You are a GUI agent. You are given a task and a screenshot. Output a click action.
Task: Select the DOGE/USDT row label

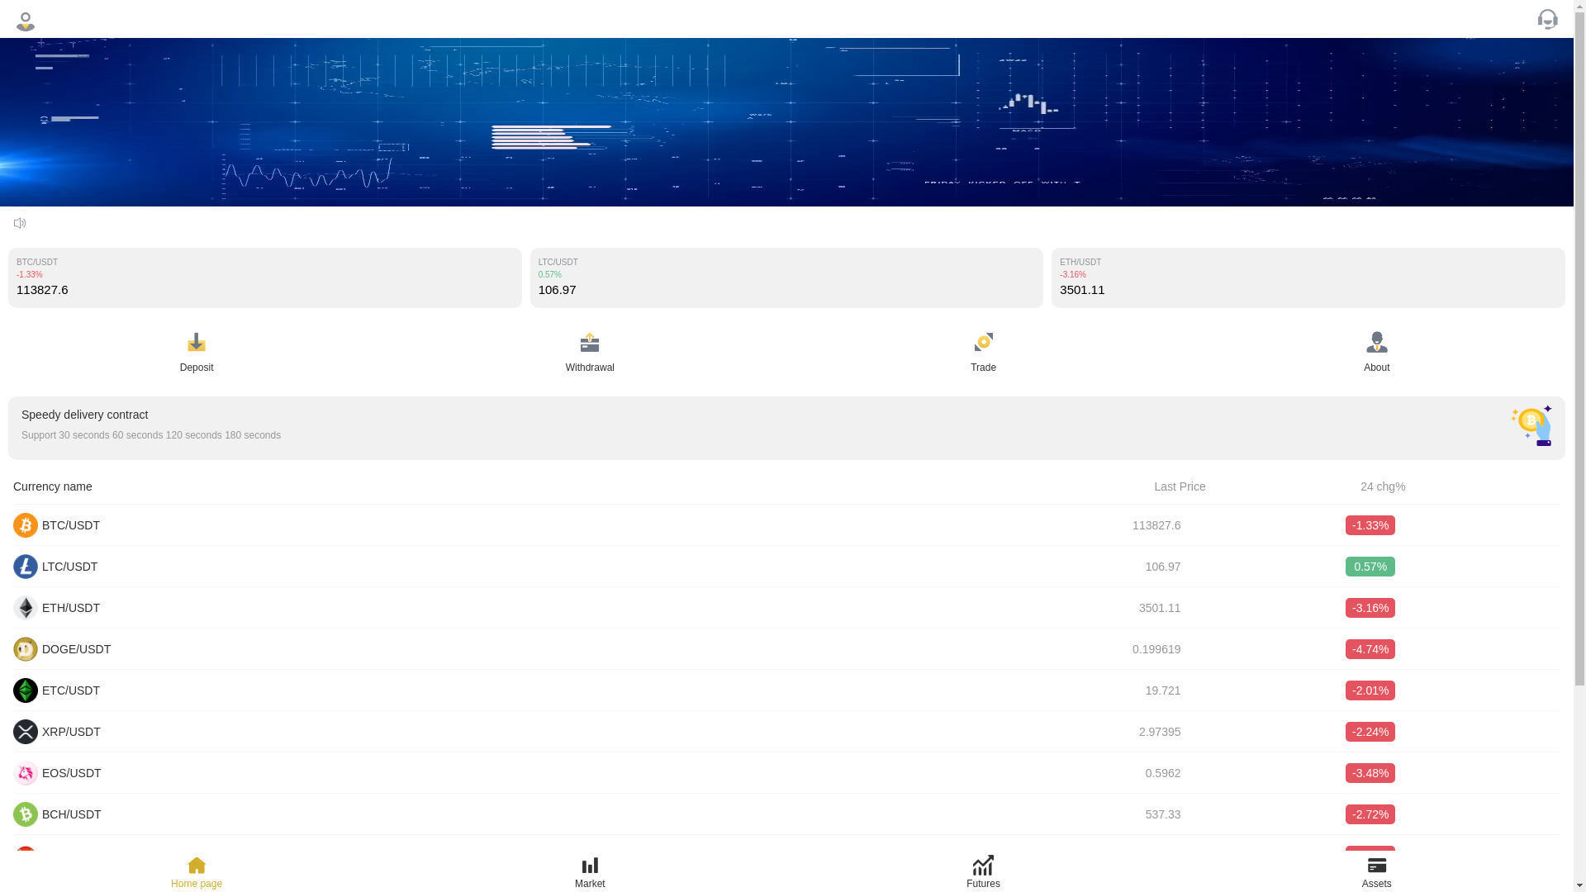coord(76,649)
